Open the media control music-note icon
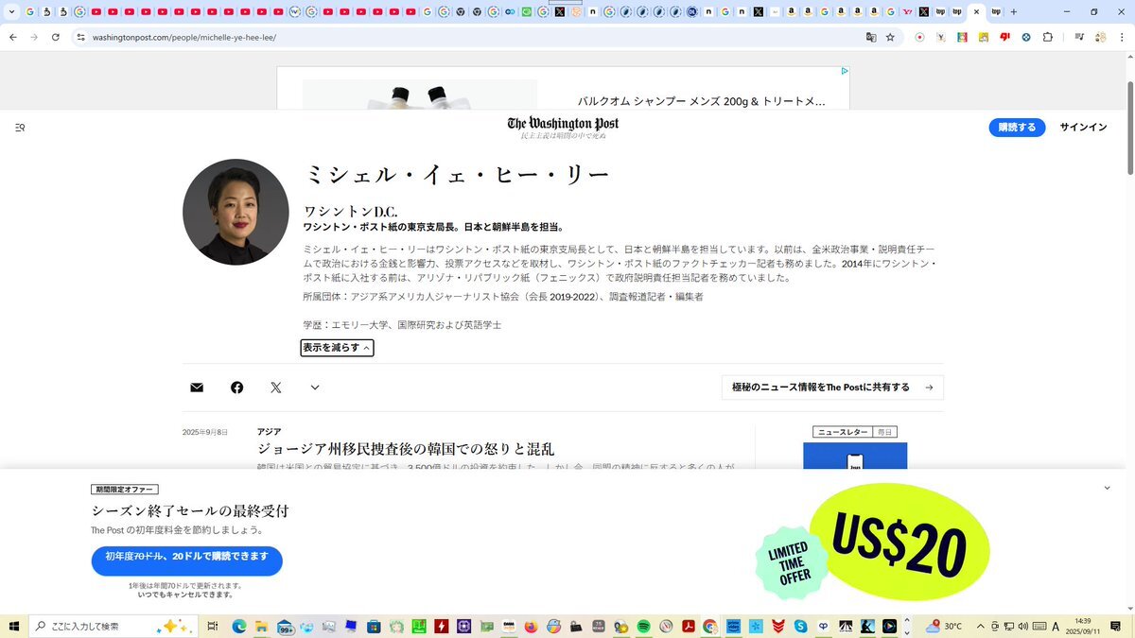Viewport: 1135px width, 638px height. tap(1079, 37)
